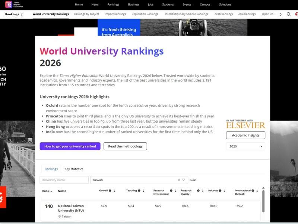Click the Elsevier partnership logo
298x224 pixels.
click(x=245, y=126)
